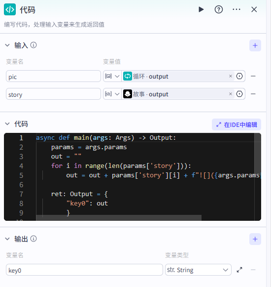The height and width of the screenshot is (287, 271).
Task: Remove the story input row
Action: point(253,94)
